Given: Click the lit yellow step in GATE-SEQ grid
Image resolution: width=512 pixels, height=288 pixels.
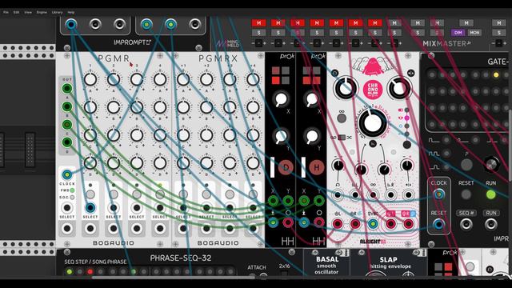Looking at the screenshot, I should [496, 74].
